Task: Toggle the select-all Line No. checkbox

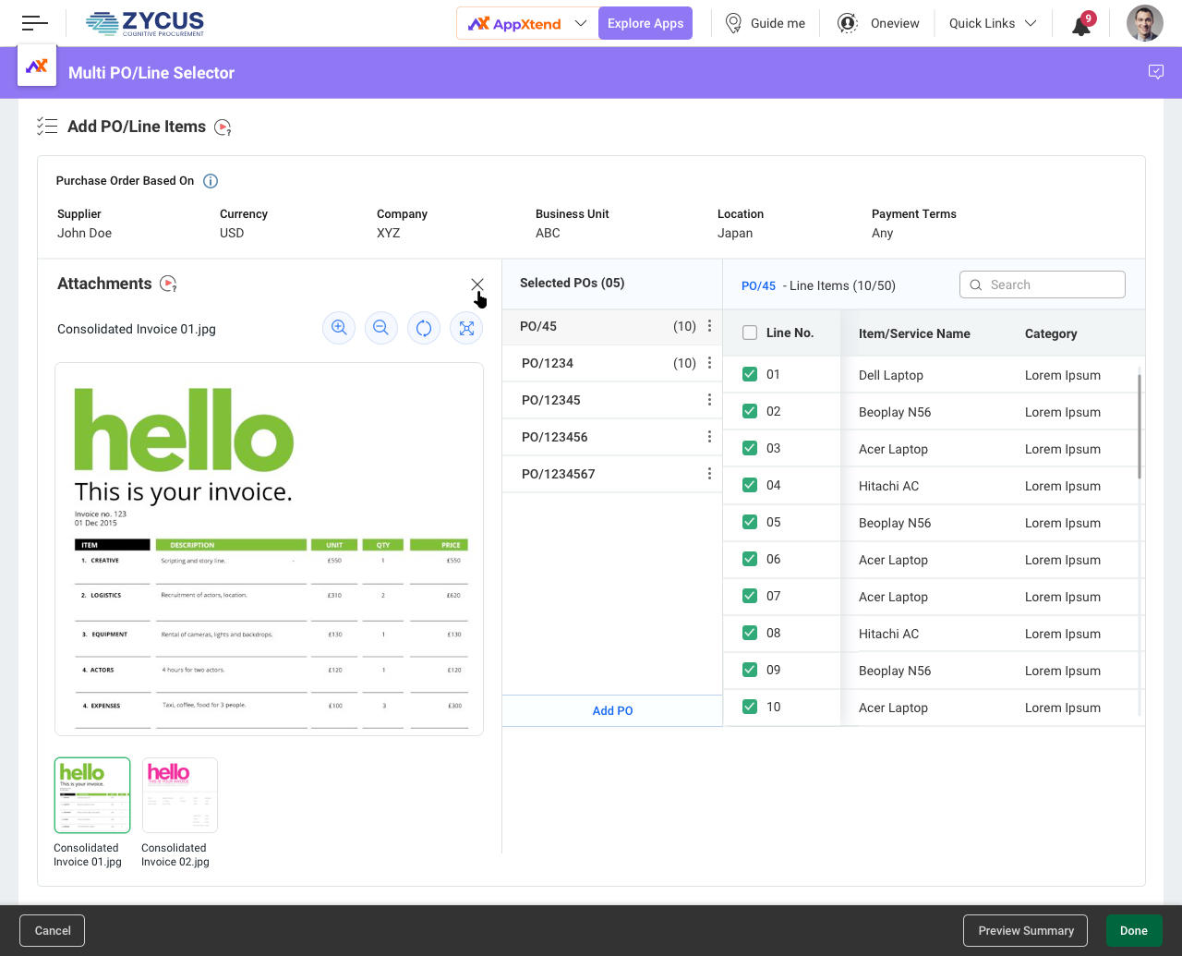Action: tap(750, 333)
